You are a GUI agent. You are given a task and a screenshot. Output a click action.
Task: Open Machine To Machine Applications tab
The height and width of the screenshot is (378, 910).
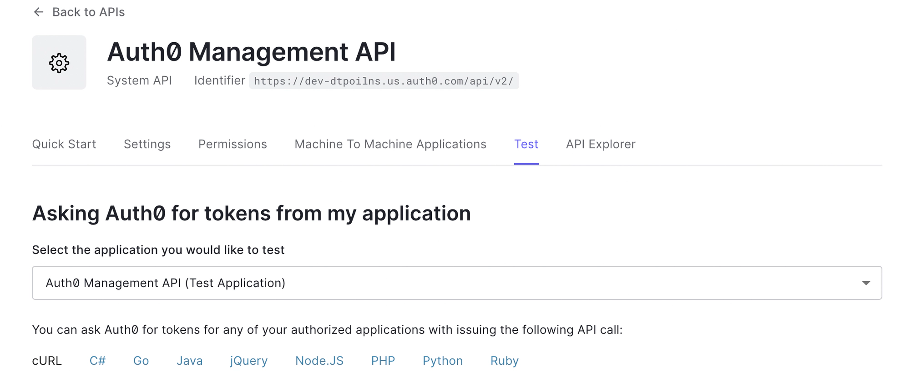pos(390,144)
